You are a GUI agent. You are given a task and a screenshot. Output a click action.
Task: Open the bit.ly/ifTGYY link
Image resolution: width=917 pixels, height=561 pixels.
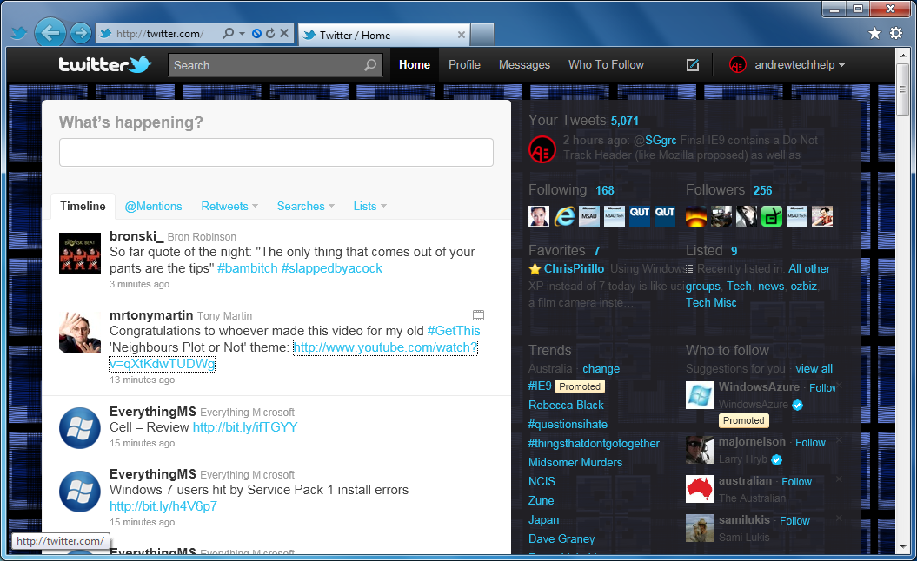(245, 427)
